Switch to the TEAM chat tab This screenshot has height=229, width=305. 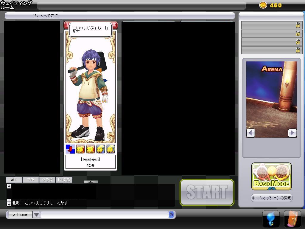(31, 180)
